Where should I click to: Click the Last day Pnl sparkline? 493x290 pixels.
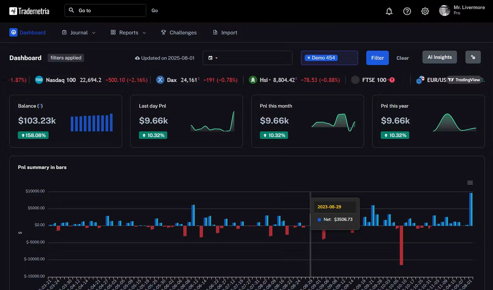click(x=212, y=121)
